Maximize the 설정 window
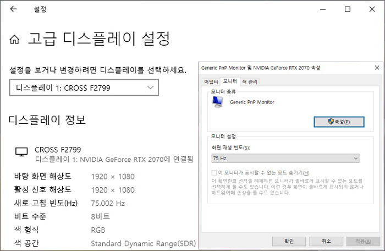385x251 pixels. (348, 9)
